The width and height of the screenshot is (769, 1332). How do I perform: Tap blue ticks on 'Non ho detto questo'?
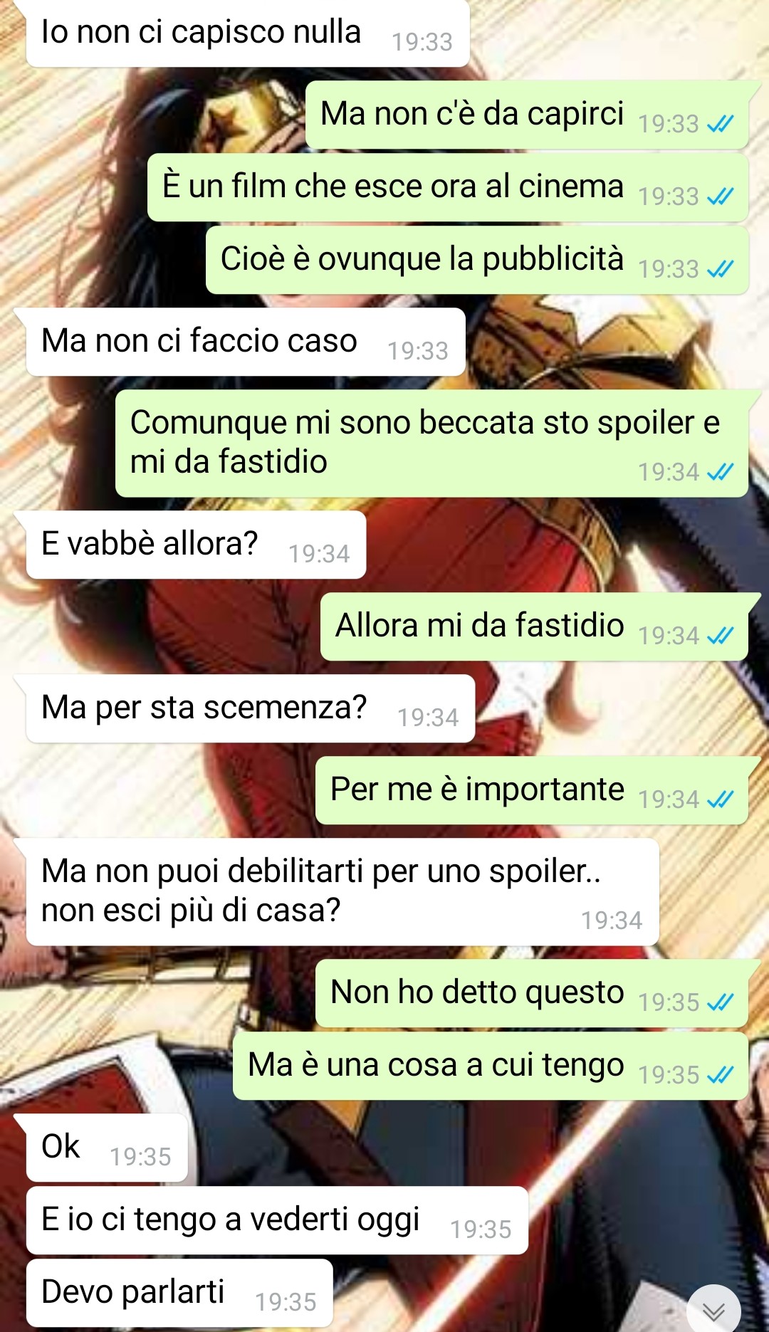pyautogui.click(x=720, y=1003)
